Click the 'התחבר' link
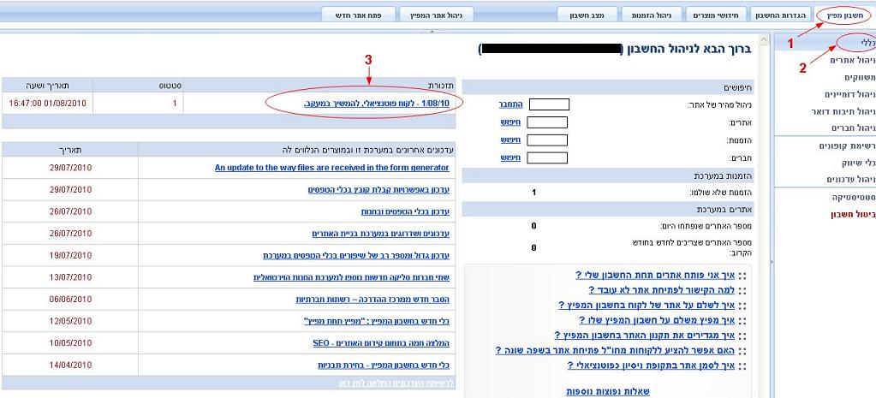 (510, 104)
